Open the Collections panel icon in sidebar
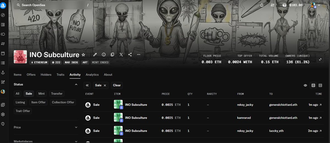Image resolution: width=330 pixels, height=143 pixels. click(3, 25)
